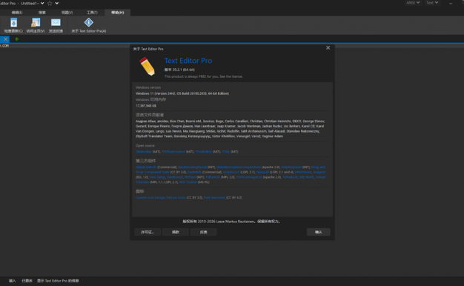
Task: Add a new document tab with green plus
Action: pyautogui.click(x=16, y=39)
